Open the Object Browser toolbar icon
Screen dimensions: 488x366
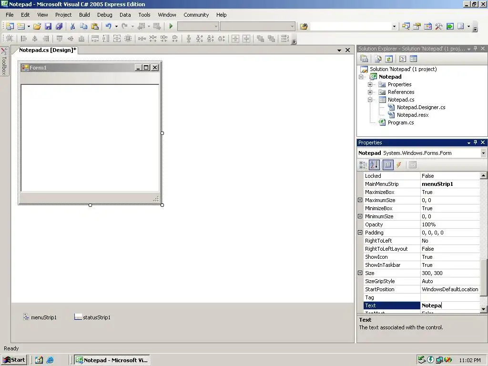[x=428, y=27]
